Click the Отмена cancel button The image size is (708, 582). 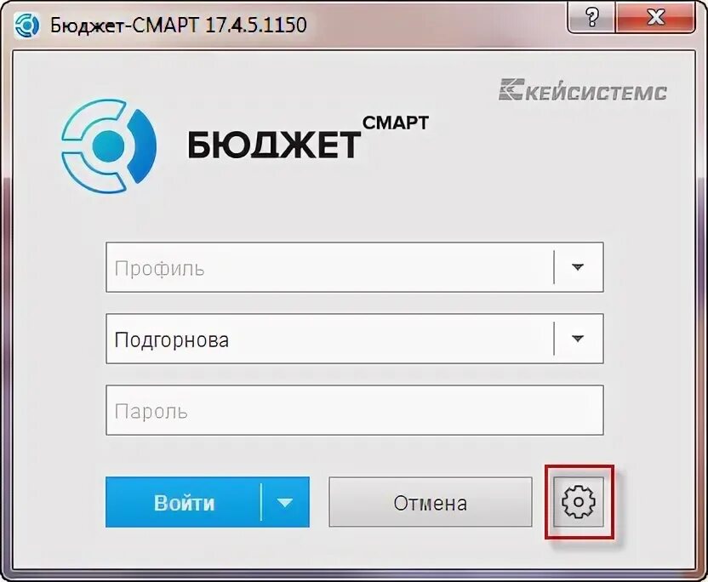click(431, 502)
